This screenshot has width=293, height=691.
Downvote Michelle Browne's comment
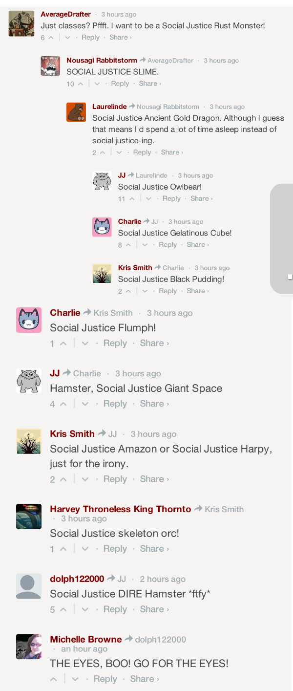coord(75,679)
